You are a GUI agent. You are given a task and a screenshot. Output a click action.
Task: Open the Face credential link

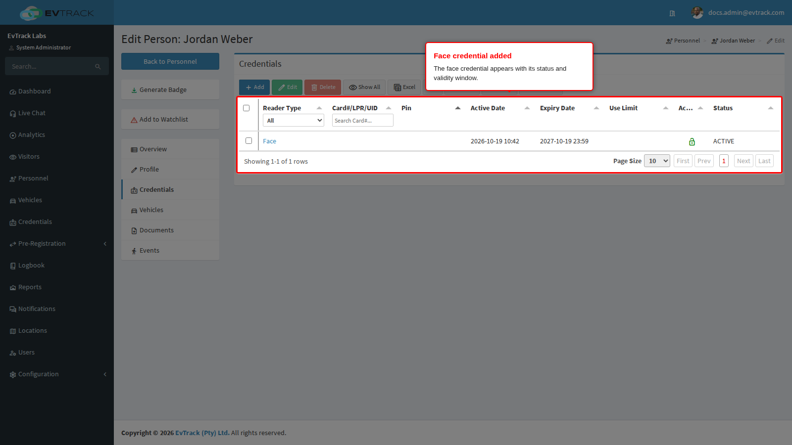[x=269, y=141]
